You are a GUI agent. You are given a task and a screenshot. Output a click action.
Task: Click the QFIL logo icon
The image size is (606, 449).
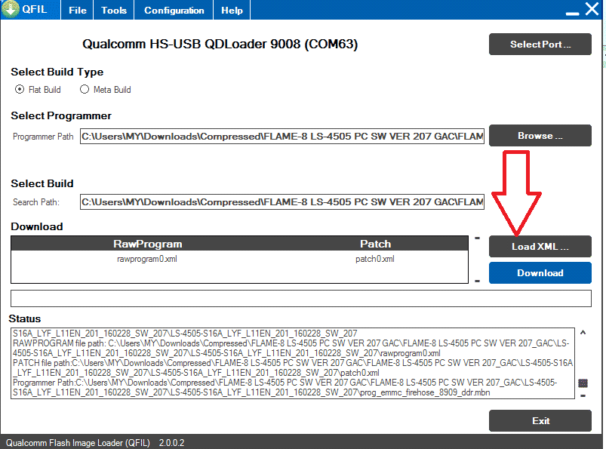11,9
